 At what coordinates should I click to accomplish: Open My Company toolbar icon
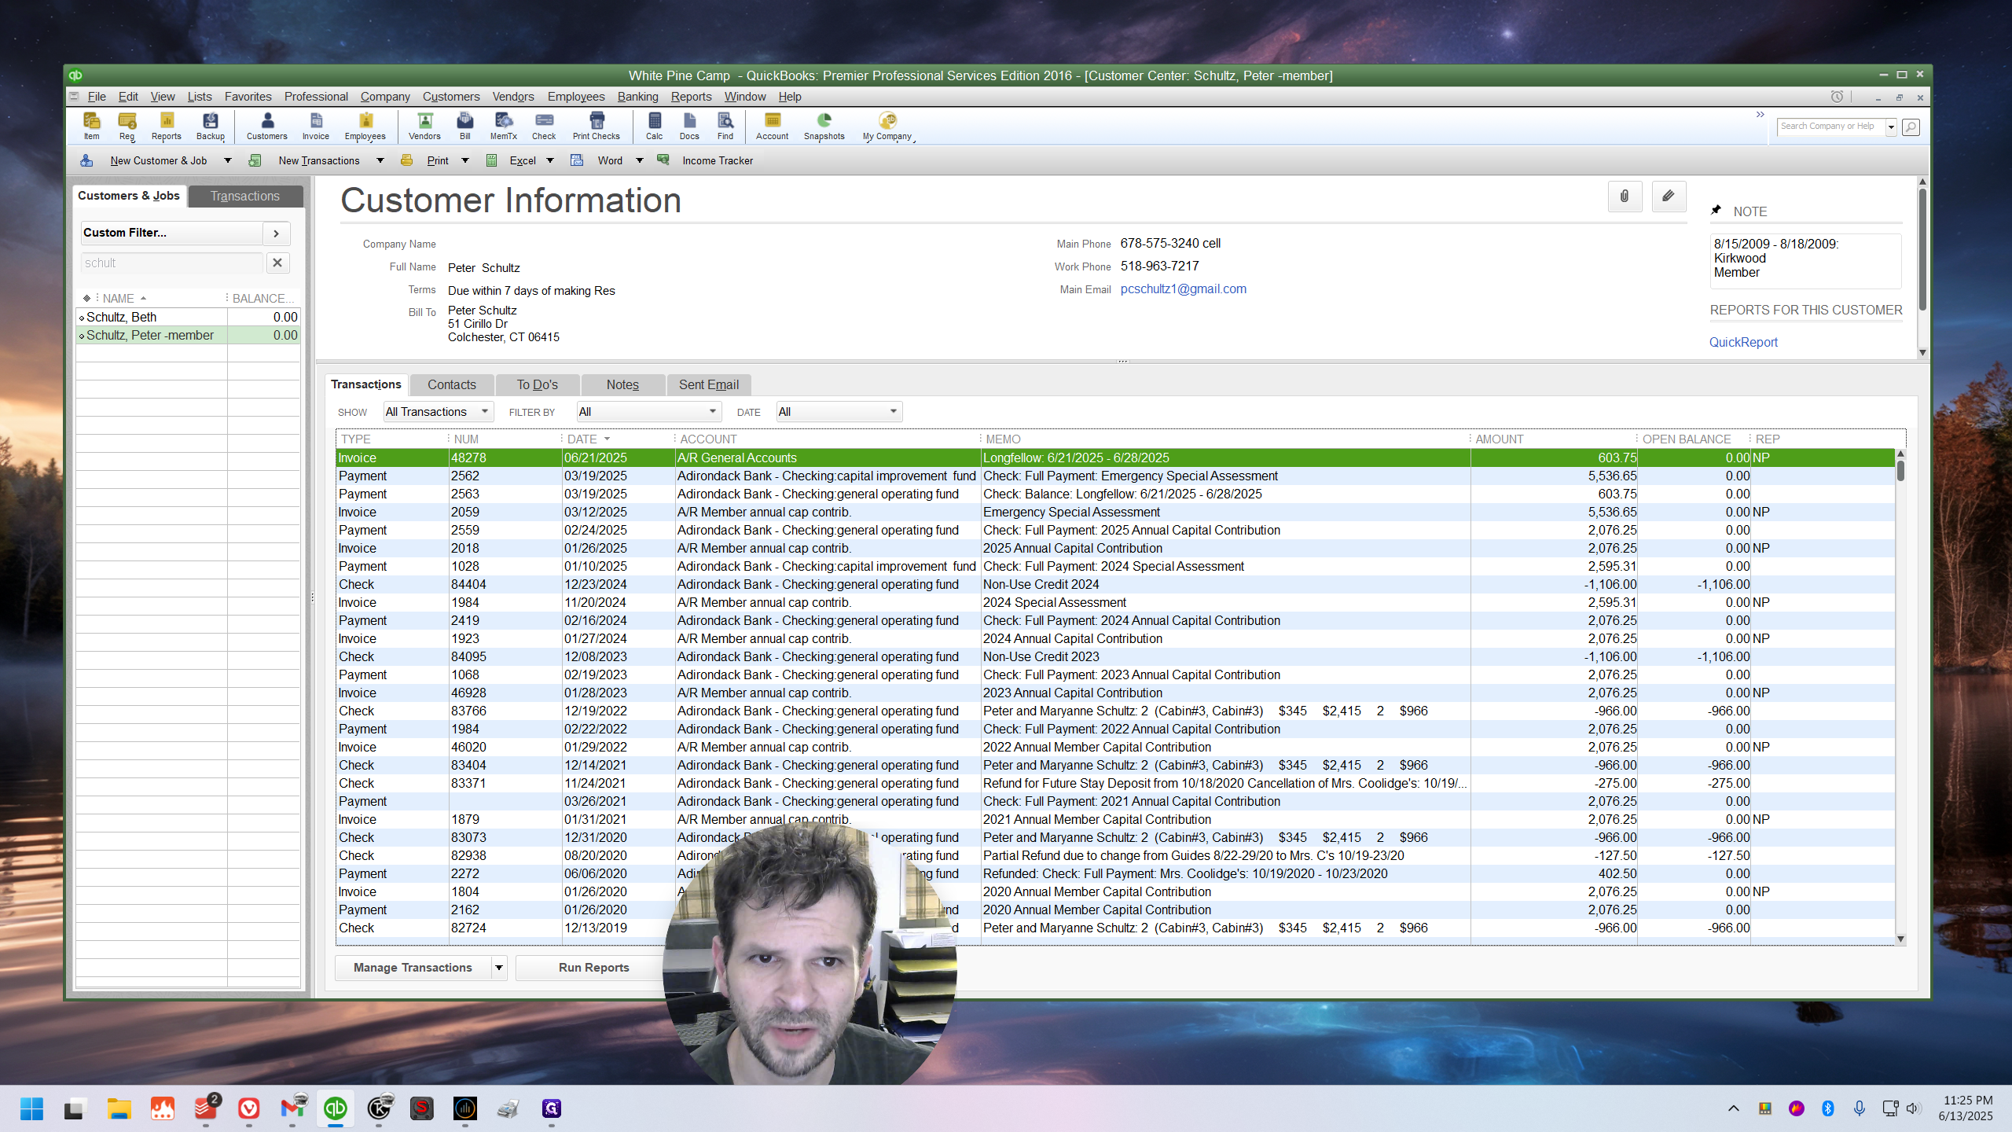[887, 126]
